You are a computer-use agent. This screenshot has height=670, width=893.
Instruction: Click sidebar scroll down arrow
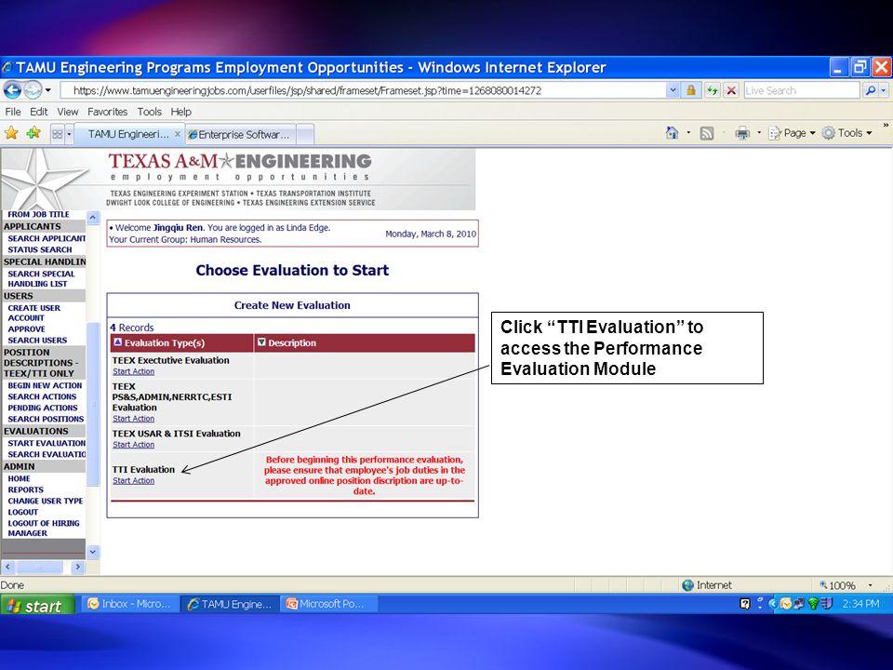[x=93, y=552]
